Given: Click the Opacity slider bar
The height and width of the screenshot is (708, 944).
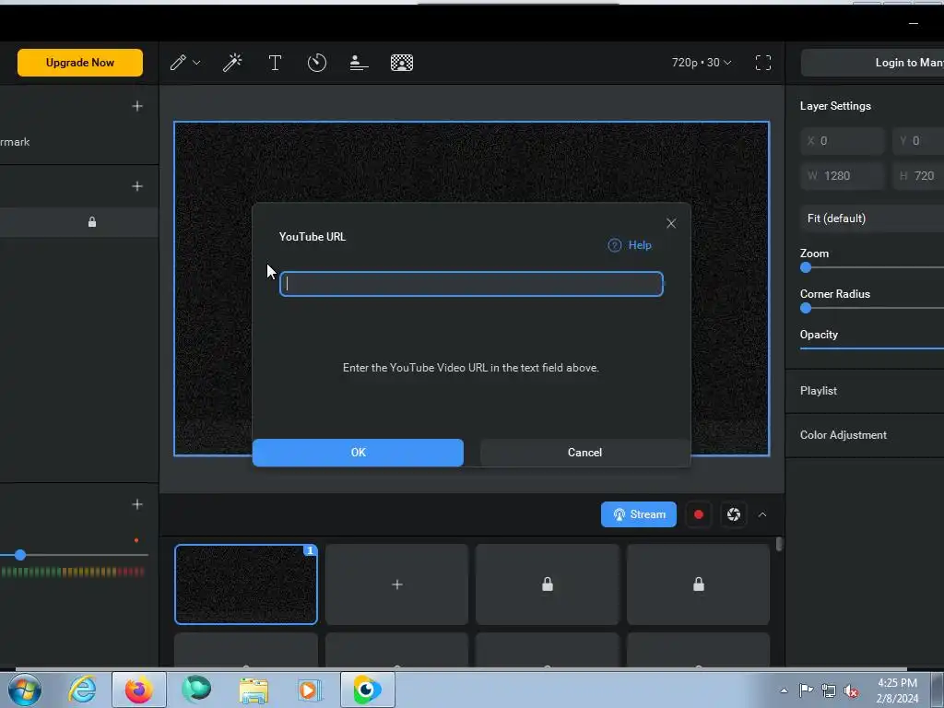Looking at the screenshot, I should [872, 348].
